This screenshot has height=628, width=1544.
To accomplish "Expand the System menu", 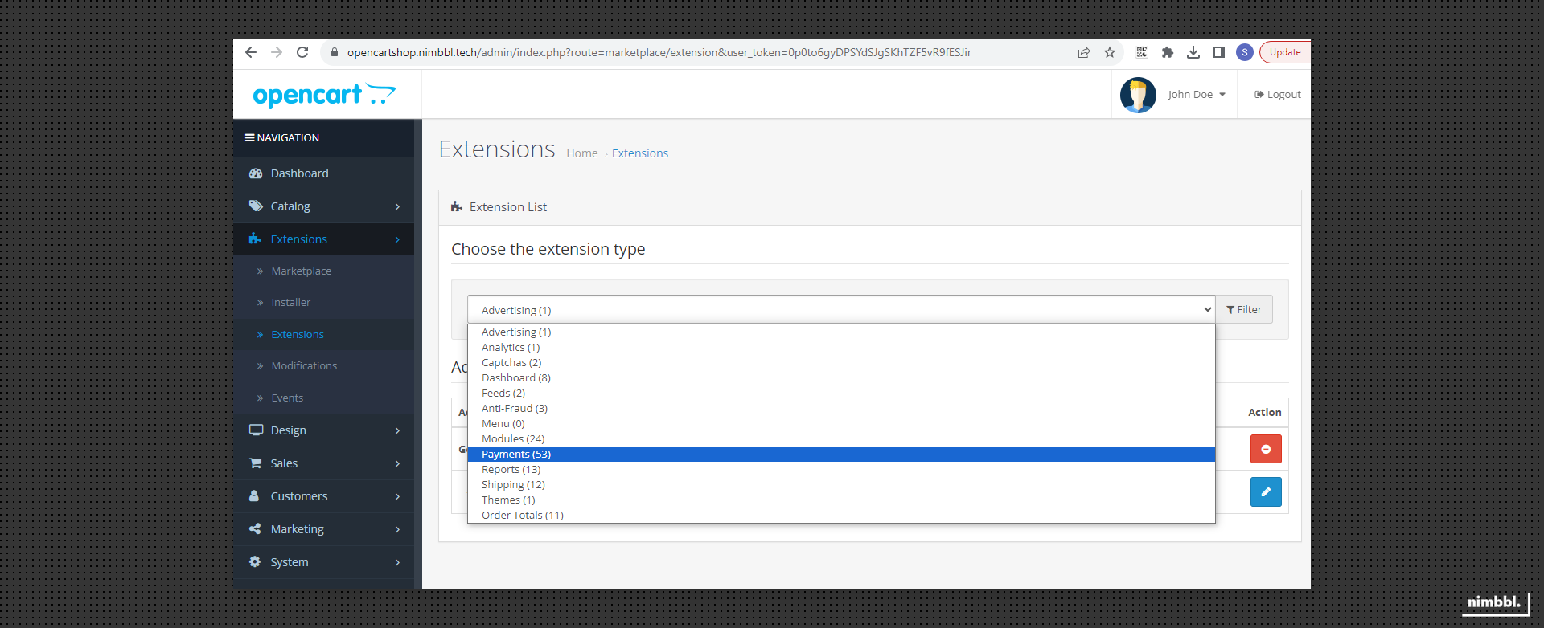I will pos(323,562).
